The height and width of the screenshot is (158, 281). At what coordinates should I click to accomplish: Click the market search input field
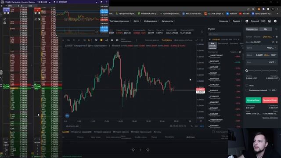[224, 34]
